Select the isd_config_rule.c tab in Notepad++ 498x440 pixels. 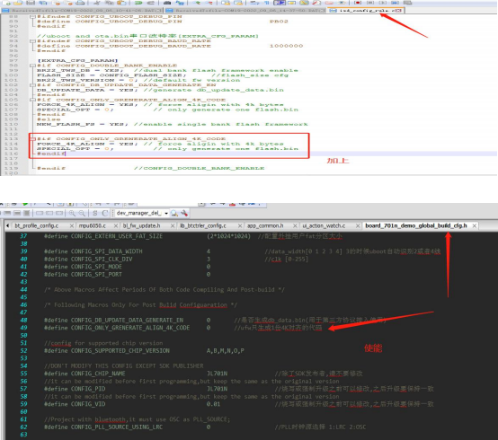point(365,11)
